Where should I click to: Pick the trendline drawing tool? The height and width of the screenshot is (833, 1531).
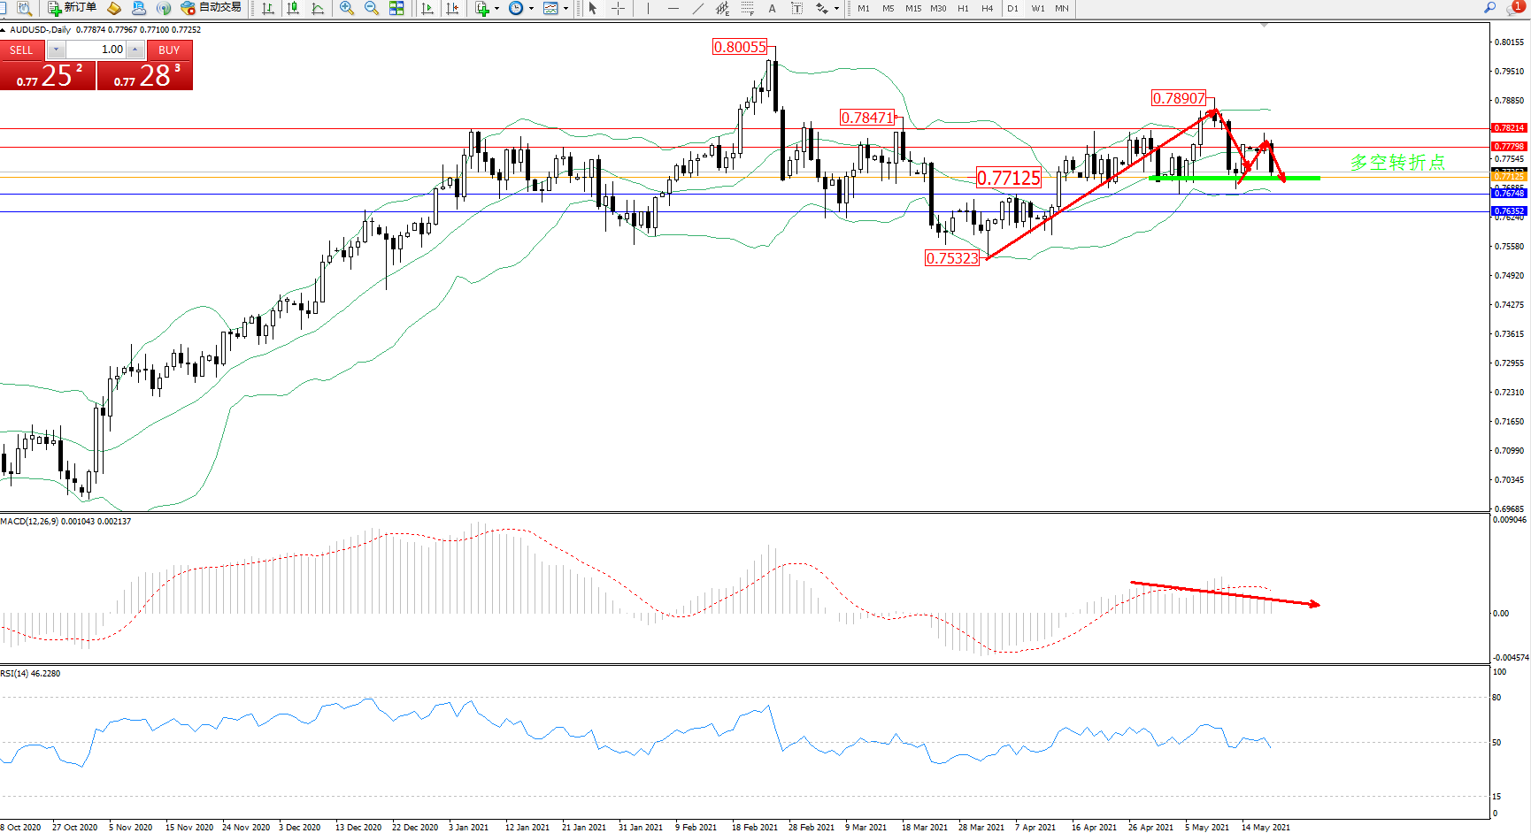tap(698, 8)
